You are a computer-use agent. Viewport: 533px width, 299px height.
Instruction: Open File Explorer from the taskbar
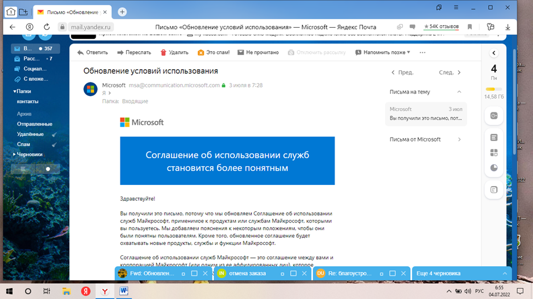tap(66, 291)
